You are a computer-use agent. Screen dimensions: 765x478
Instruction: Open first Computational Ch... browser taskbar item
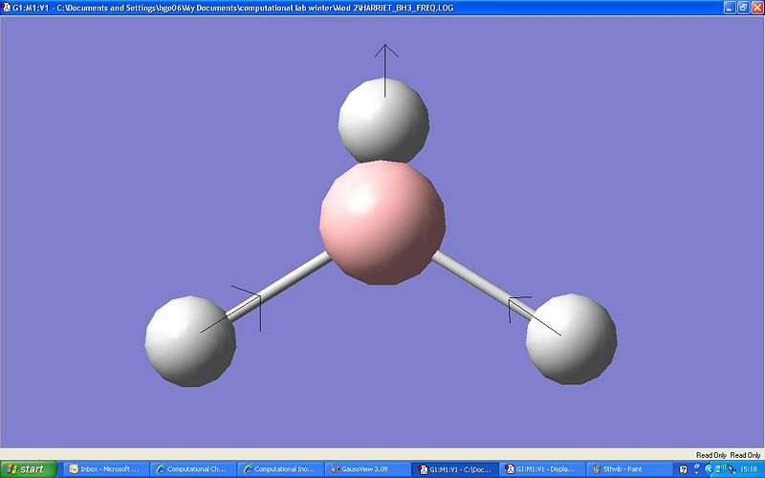coord(194,469)
